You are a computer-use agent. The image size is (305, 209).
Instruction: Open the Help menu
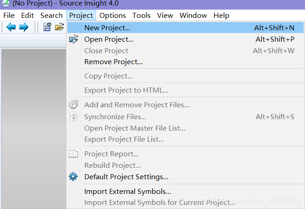tap(221, 16)
